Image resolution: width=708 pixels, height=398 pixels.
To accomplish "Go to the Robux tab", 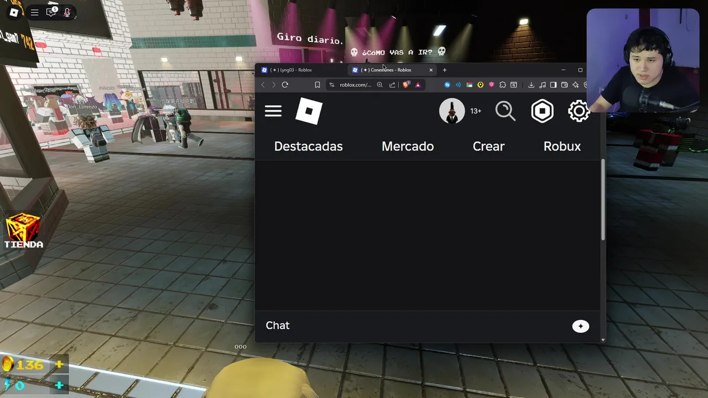I will (562, 146).
